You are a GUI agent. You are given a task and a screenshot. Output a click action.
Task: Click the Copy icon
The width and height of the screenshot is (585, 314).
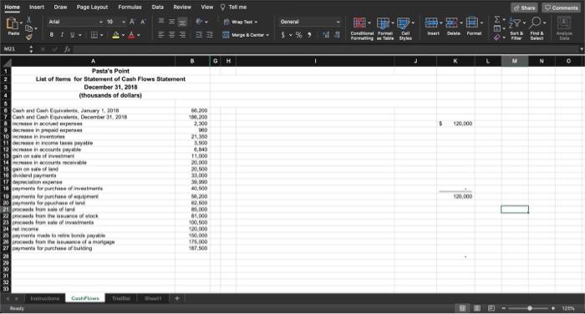pyautogui.click(x=28, y=28)
